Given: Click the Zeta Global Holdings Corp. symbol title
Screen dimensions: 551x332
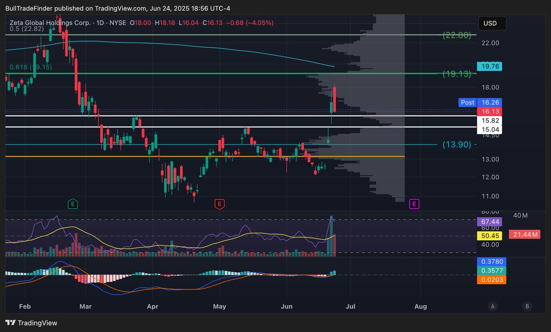Looking at the screenshot, I should tap(51, 22).
